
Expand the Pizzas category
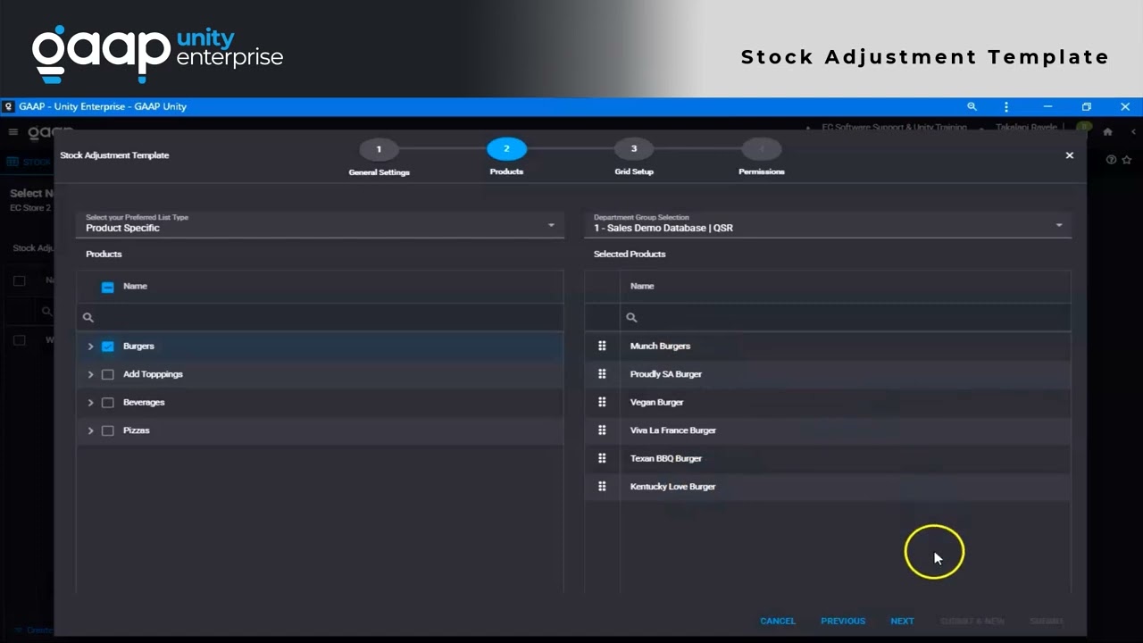(x=90, y=430)
